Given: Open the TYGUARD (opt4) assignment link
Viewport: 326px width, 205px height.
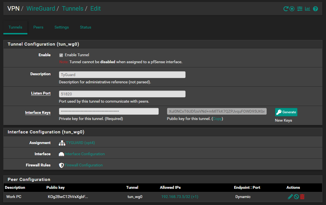Looking at the screenshot, I should pyautogui.click(x=80, y=143).
